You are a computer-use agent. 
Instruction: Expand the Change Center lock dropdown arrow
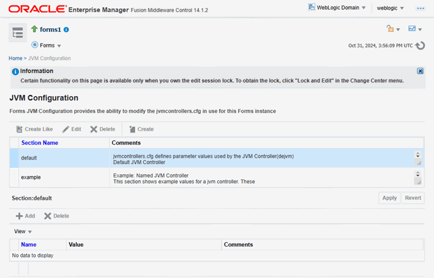point(398,29)
